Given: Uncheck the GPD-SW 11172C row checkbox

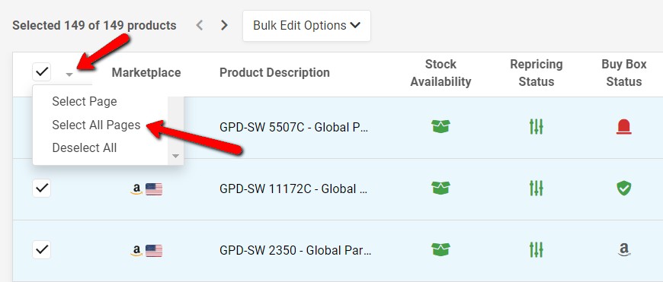Looking at the screenshot, I should pyautogui.click(x=41, y=188).
